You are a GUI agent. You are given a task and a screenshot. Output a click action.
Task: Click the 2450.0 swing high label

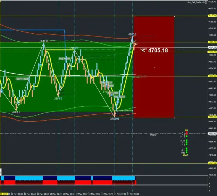[x=74, y=48]
